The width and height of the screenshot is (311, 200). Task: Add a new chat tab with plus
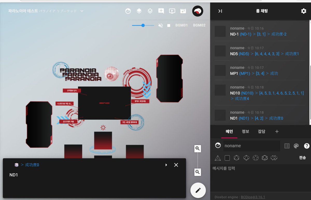[x=277, y=132]
